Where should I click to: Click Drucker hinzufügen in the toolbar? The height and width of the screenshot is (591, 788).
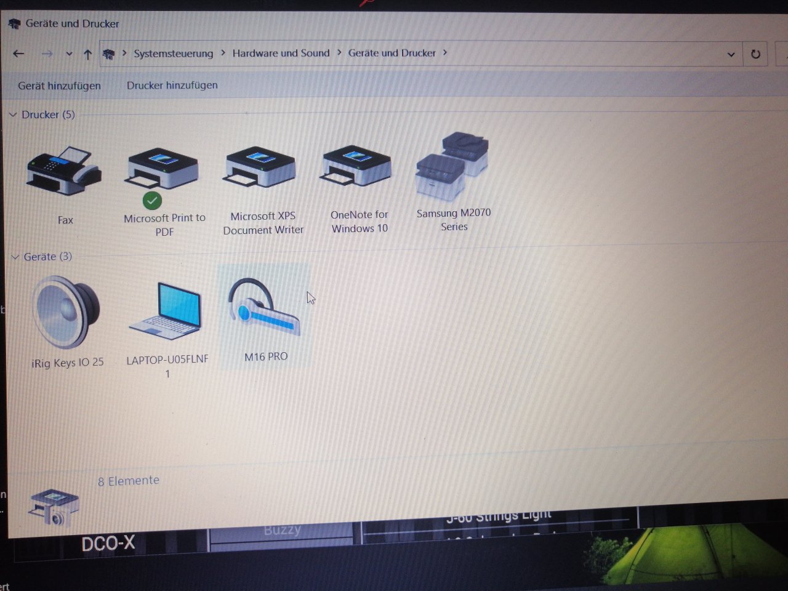(172, 85)
